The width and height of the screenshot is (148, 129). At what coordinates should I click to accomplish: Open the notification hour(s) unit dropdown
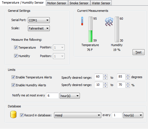tap(70, 96)
